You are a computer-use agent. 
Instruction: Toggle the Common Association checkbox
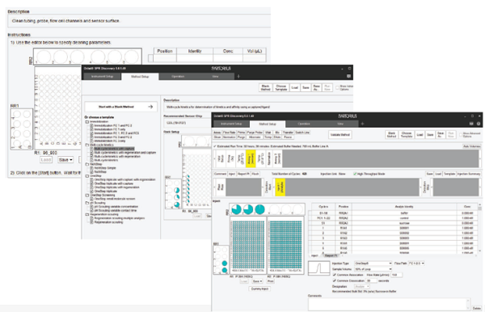coord(335,275)
